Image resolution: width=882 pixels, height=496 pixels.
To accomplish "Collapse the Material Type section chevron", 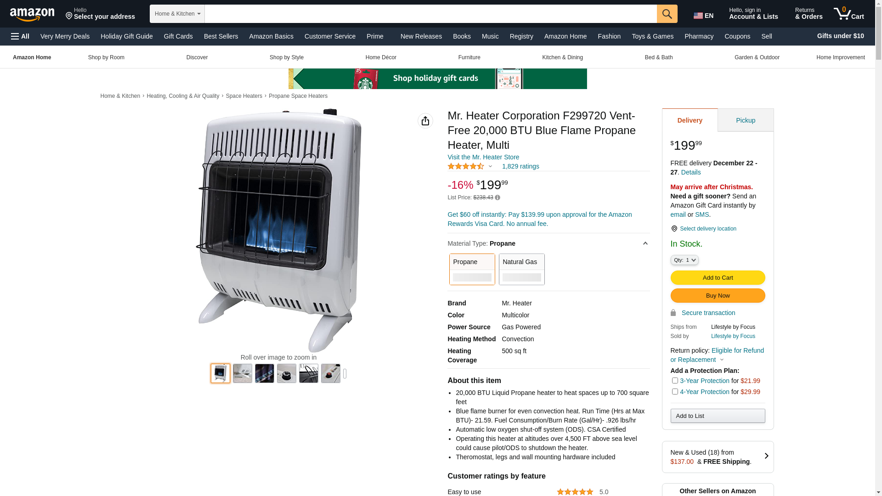I will coord(645,243).
